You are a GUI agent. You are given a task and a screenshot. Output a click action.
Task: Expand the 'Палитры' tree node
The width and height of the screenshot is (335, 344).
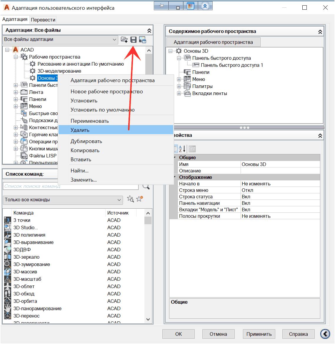tap(179, 87)
